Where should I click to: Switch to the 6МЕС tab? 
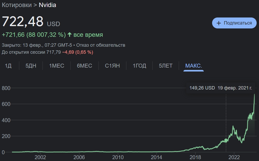(x=84, y=66)
